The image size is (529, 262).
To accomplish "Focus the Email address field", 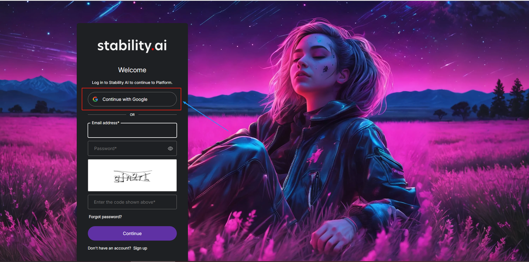I will [x=132, y=130].
